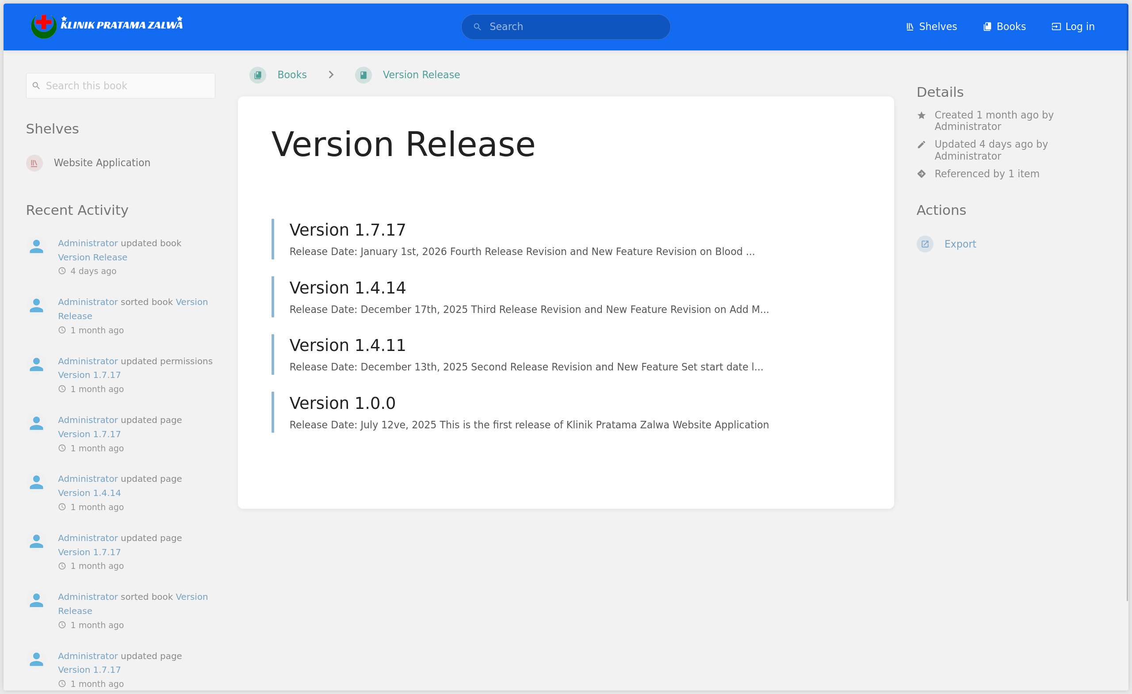Click the Version Release breadcrumb book icon
1132x694 pixels.
[x=363, y=75]
